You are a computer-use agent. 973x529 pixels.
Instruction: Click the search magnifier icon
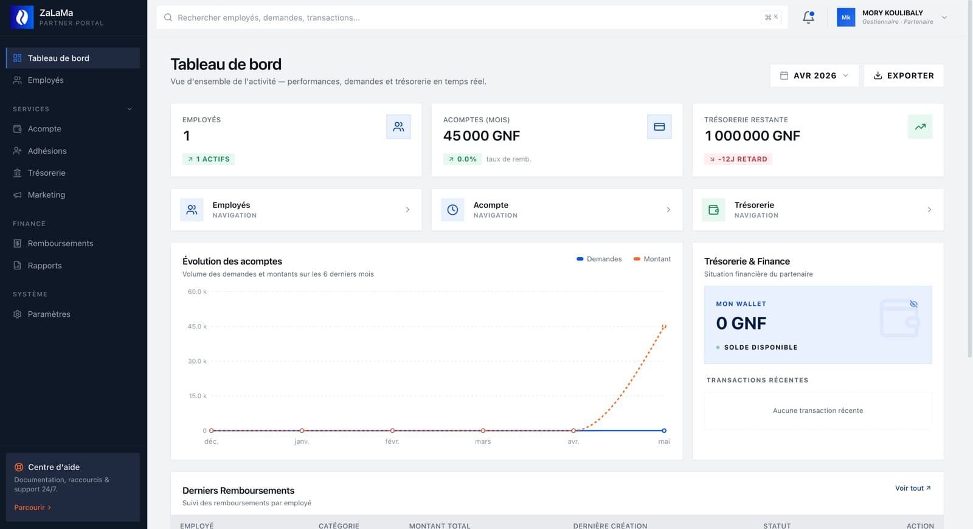[x=168, y=18]
